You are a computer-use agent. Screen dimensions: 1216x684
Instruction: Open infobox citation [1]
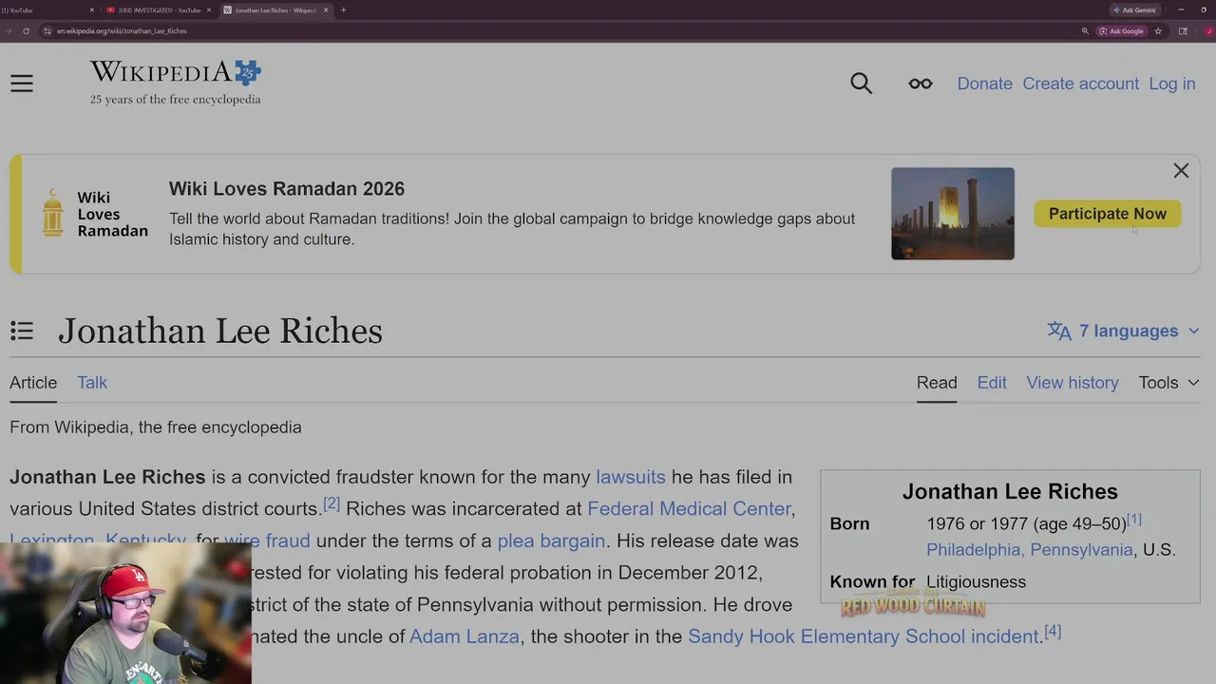click(x=1134, y=519)
